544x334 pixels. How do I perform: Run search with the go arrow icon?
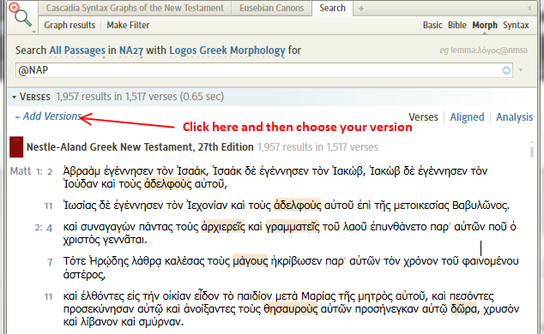coord(506,70)
